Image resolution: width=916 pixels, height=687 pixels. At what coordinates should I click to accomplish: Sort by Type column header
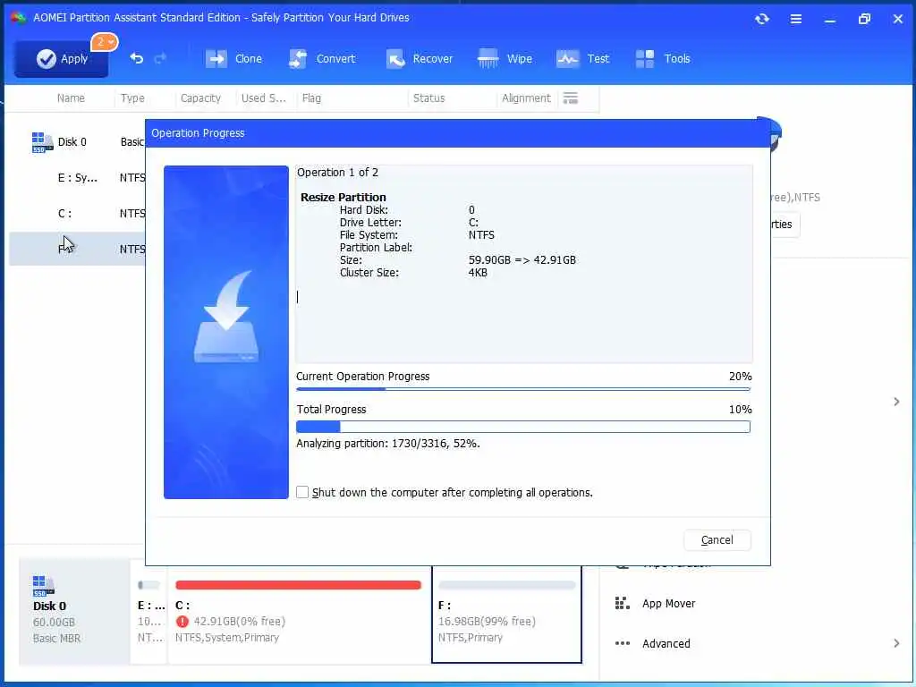132,98
